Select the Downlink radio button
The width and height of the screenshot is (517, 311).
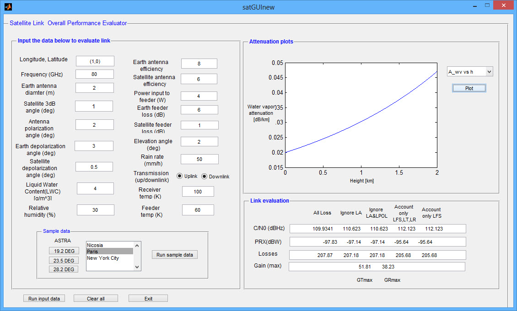click(x=205, y=176)
